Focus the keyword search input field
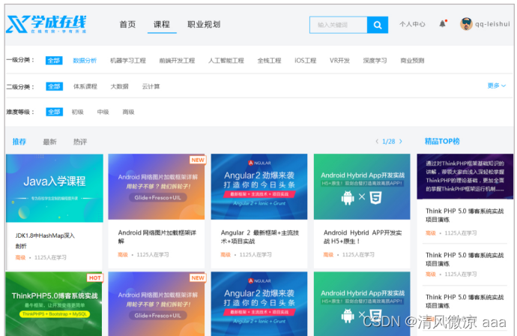 (338, 25)
